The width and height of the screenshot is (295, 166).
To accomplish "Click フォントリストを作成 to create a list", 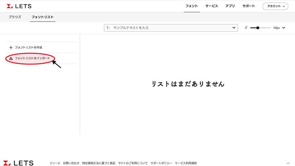I will click(29, 48).
